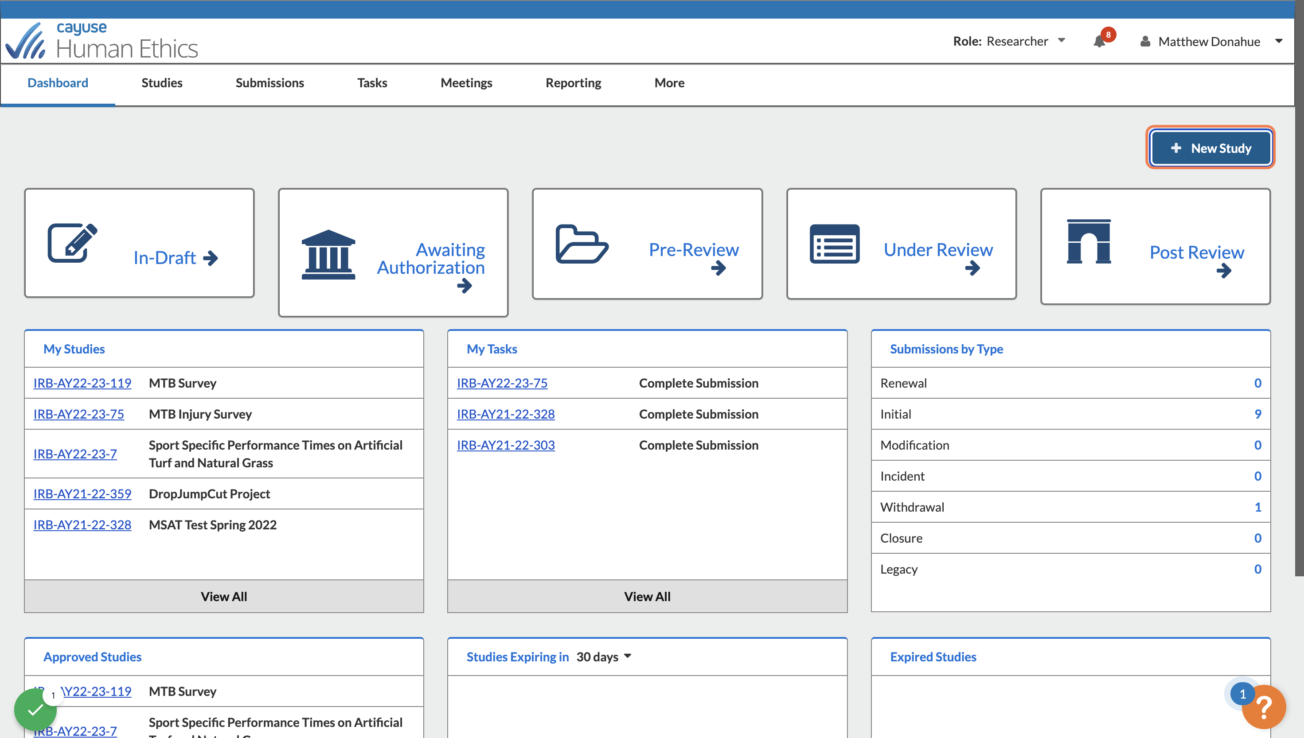Click the Pre-Review open folder icon
This screenshot has width=1304, height=738.
coord(582,244)
